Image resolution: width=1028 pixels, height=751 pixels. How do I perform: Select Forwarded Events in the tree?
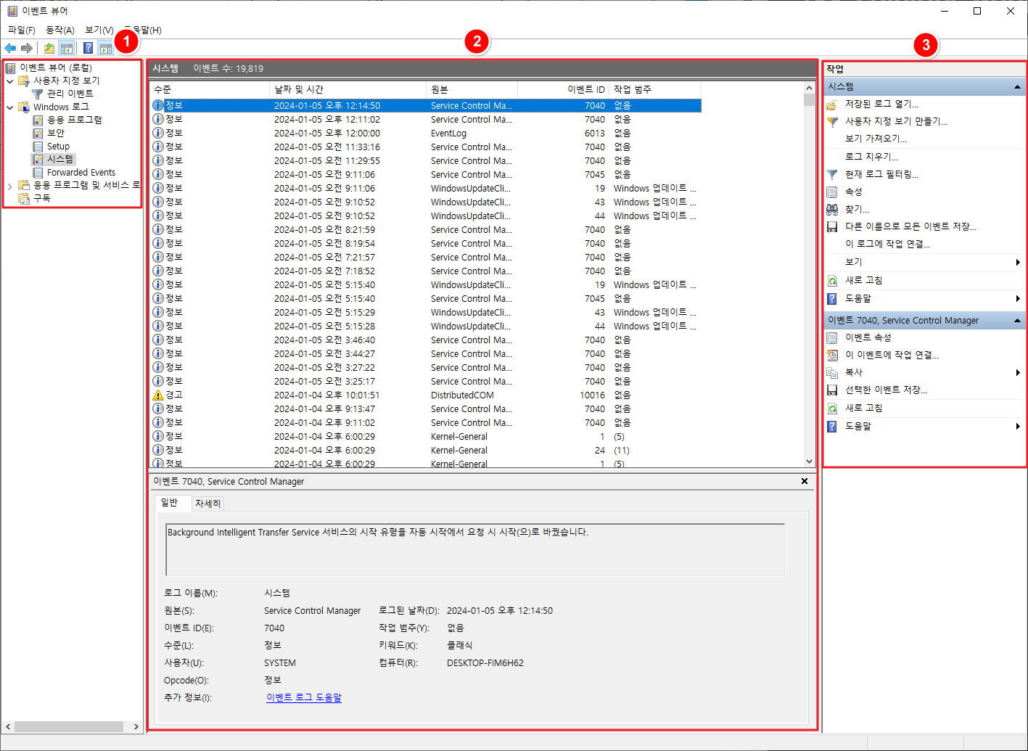[81, 172]
